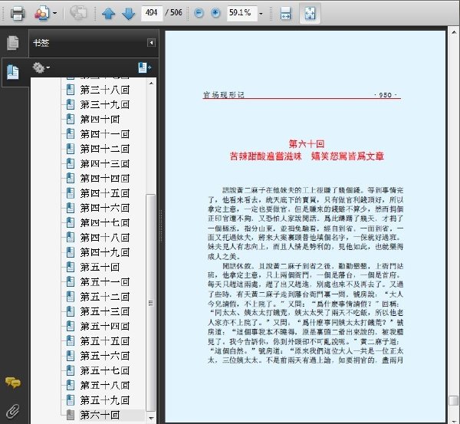Select bookmark 第四十五回
The width and height of the screenshot is (460, 424).
(104, 193)
